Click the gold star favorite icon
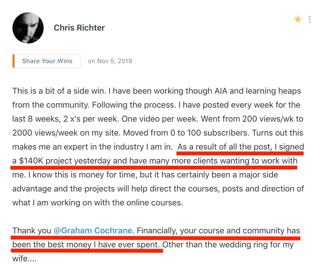 (298, 19)
